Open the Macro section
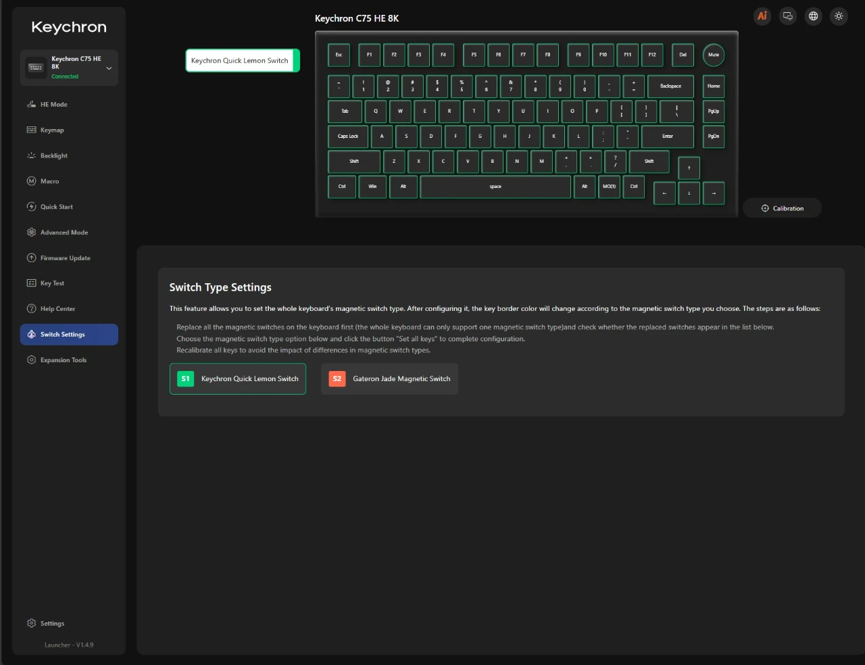 pos(69,181)
